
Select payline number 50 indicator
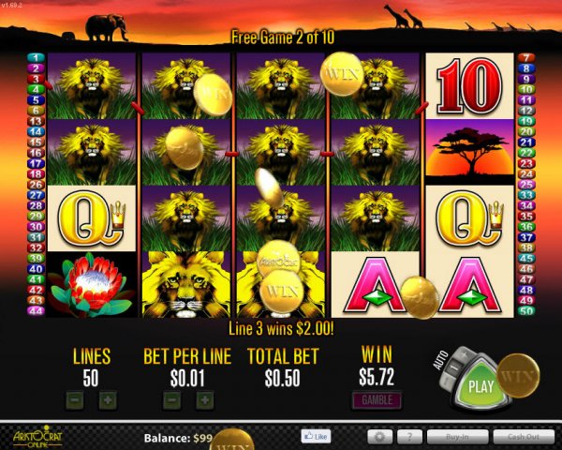point(526,310)
